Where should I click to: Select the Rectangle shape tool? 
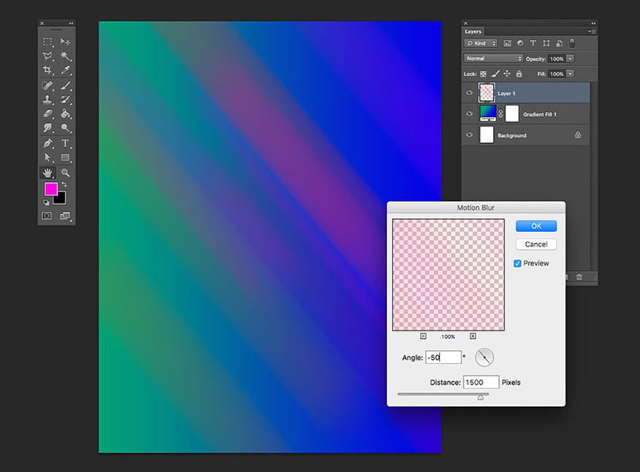65,157
